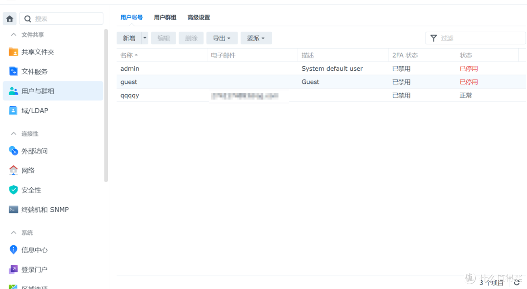Image resolution: width=527 pixels, height=289 pixels.
Task: Open the 网络 house icon
Action: 13,170
